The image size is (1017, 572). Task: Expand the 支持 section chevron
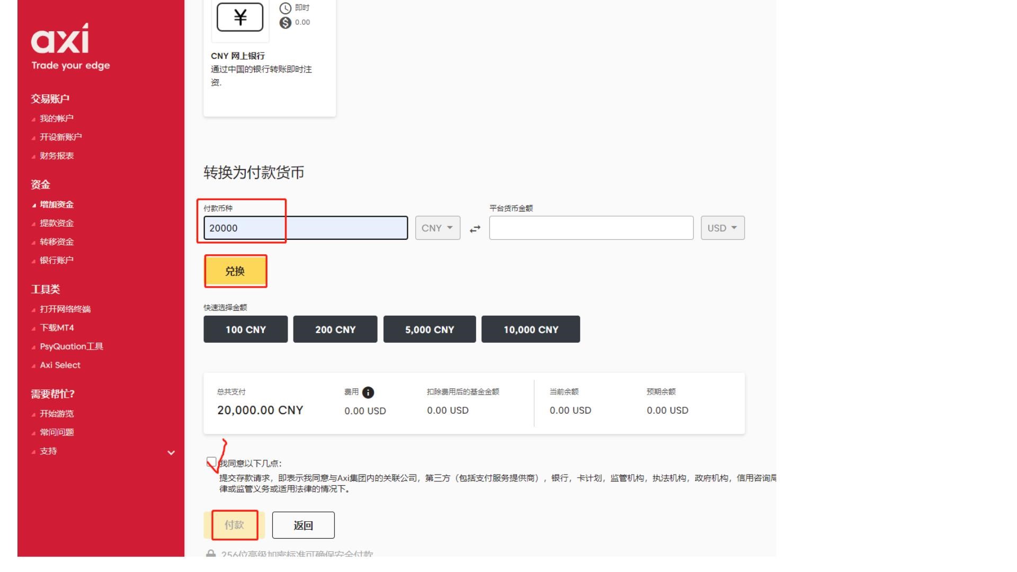[171, 452]
